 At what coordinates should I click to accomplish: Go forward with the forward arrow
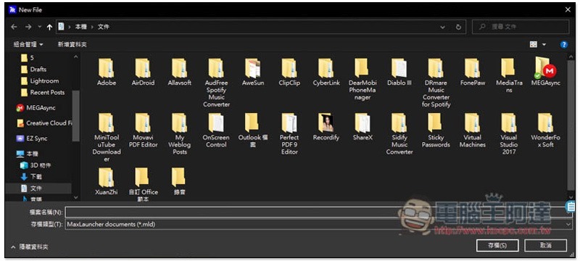(x=28, y=27)
